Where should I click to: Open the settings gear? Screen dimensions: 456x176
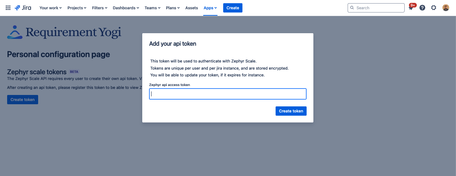434,8
